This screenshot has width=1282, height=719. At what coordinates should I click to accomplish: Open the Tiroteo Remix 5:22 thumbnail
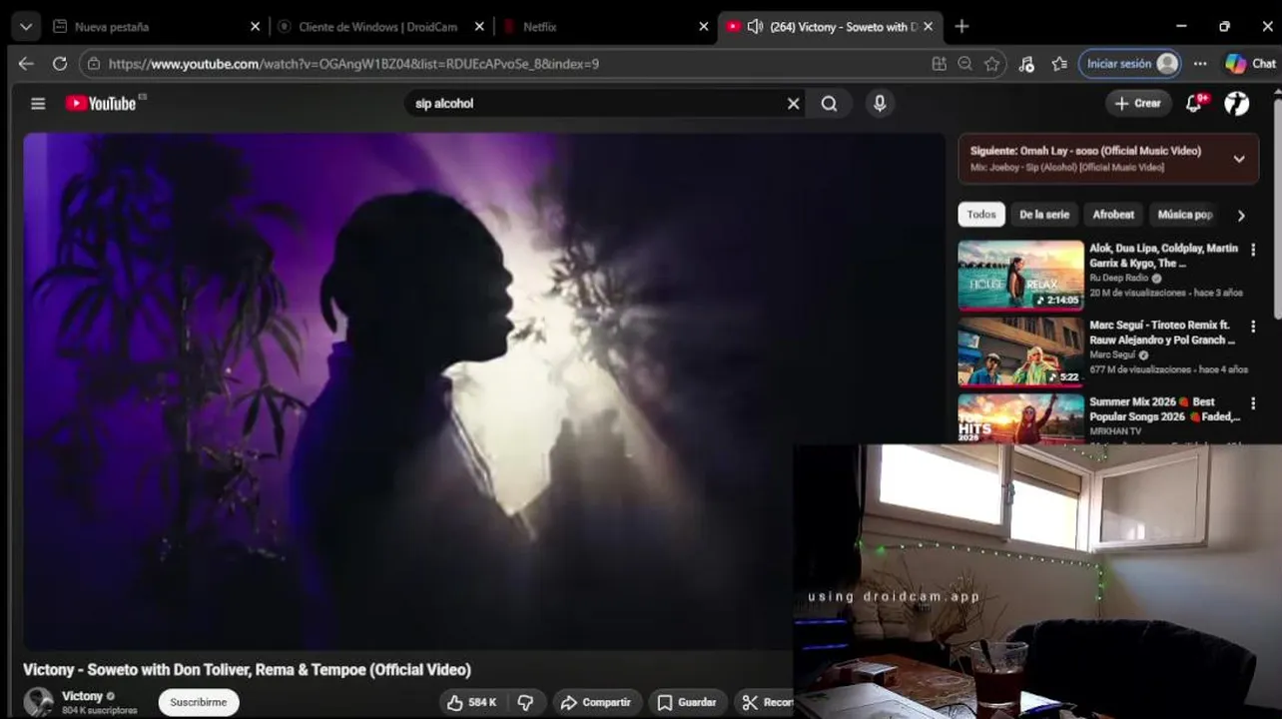(1020, 353)
